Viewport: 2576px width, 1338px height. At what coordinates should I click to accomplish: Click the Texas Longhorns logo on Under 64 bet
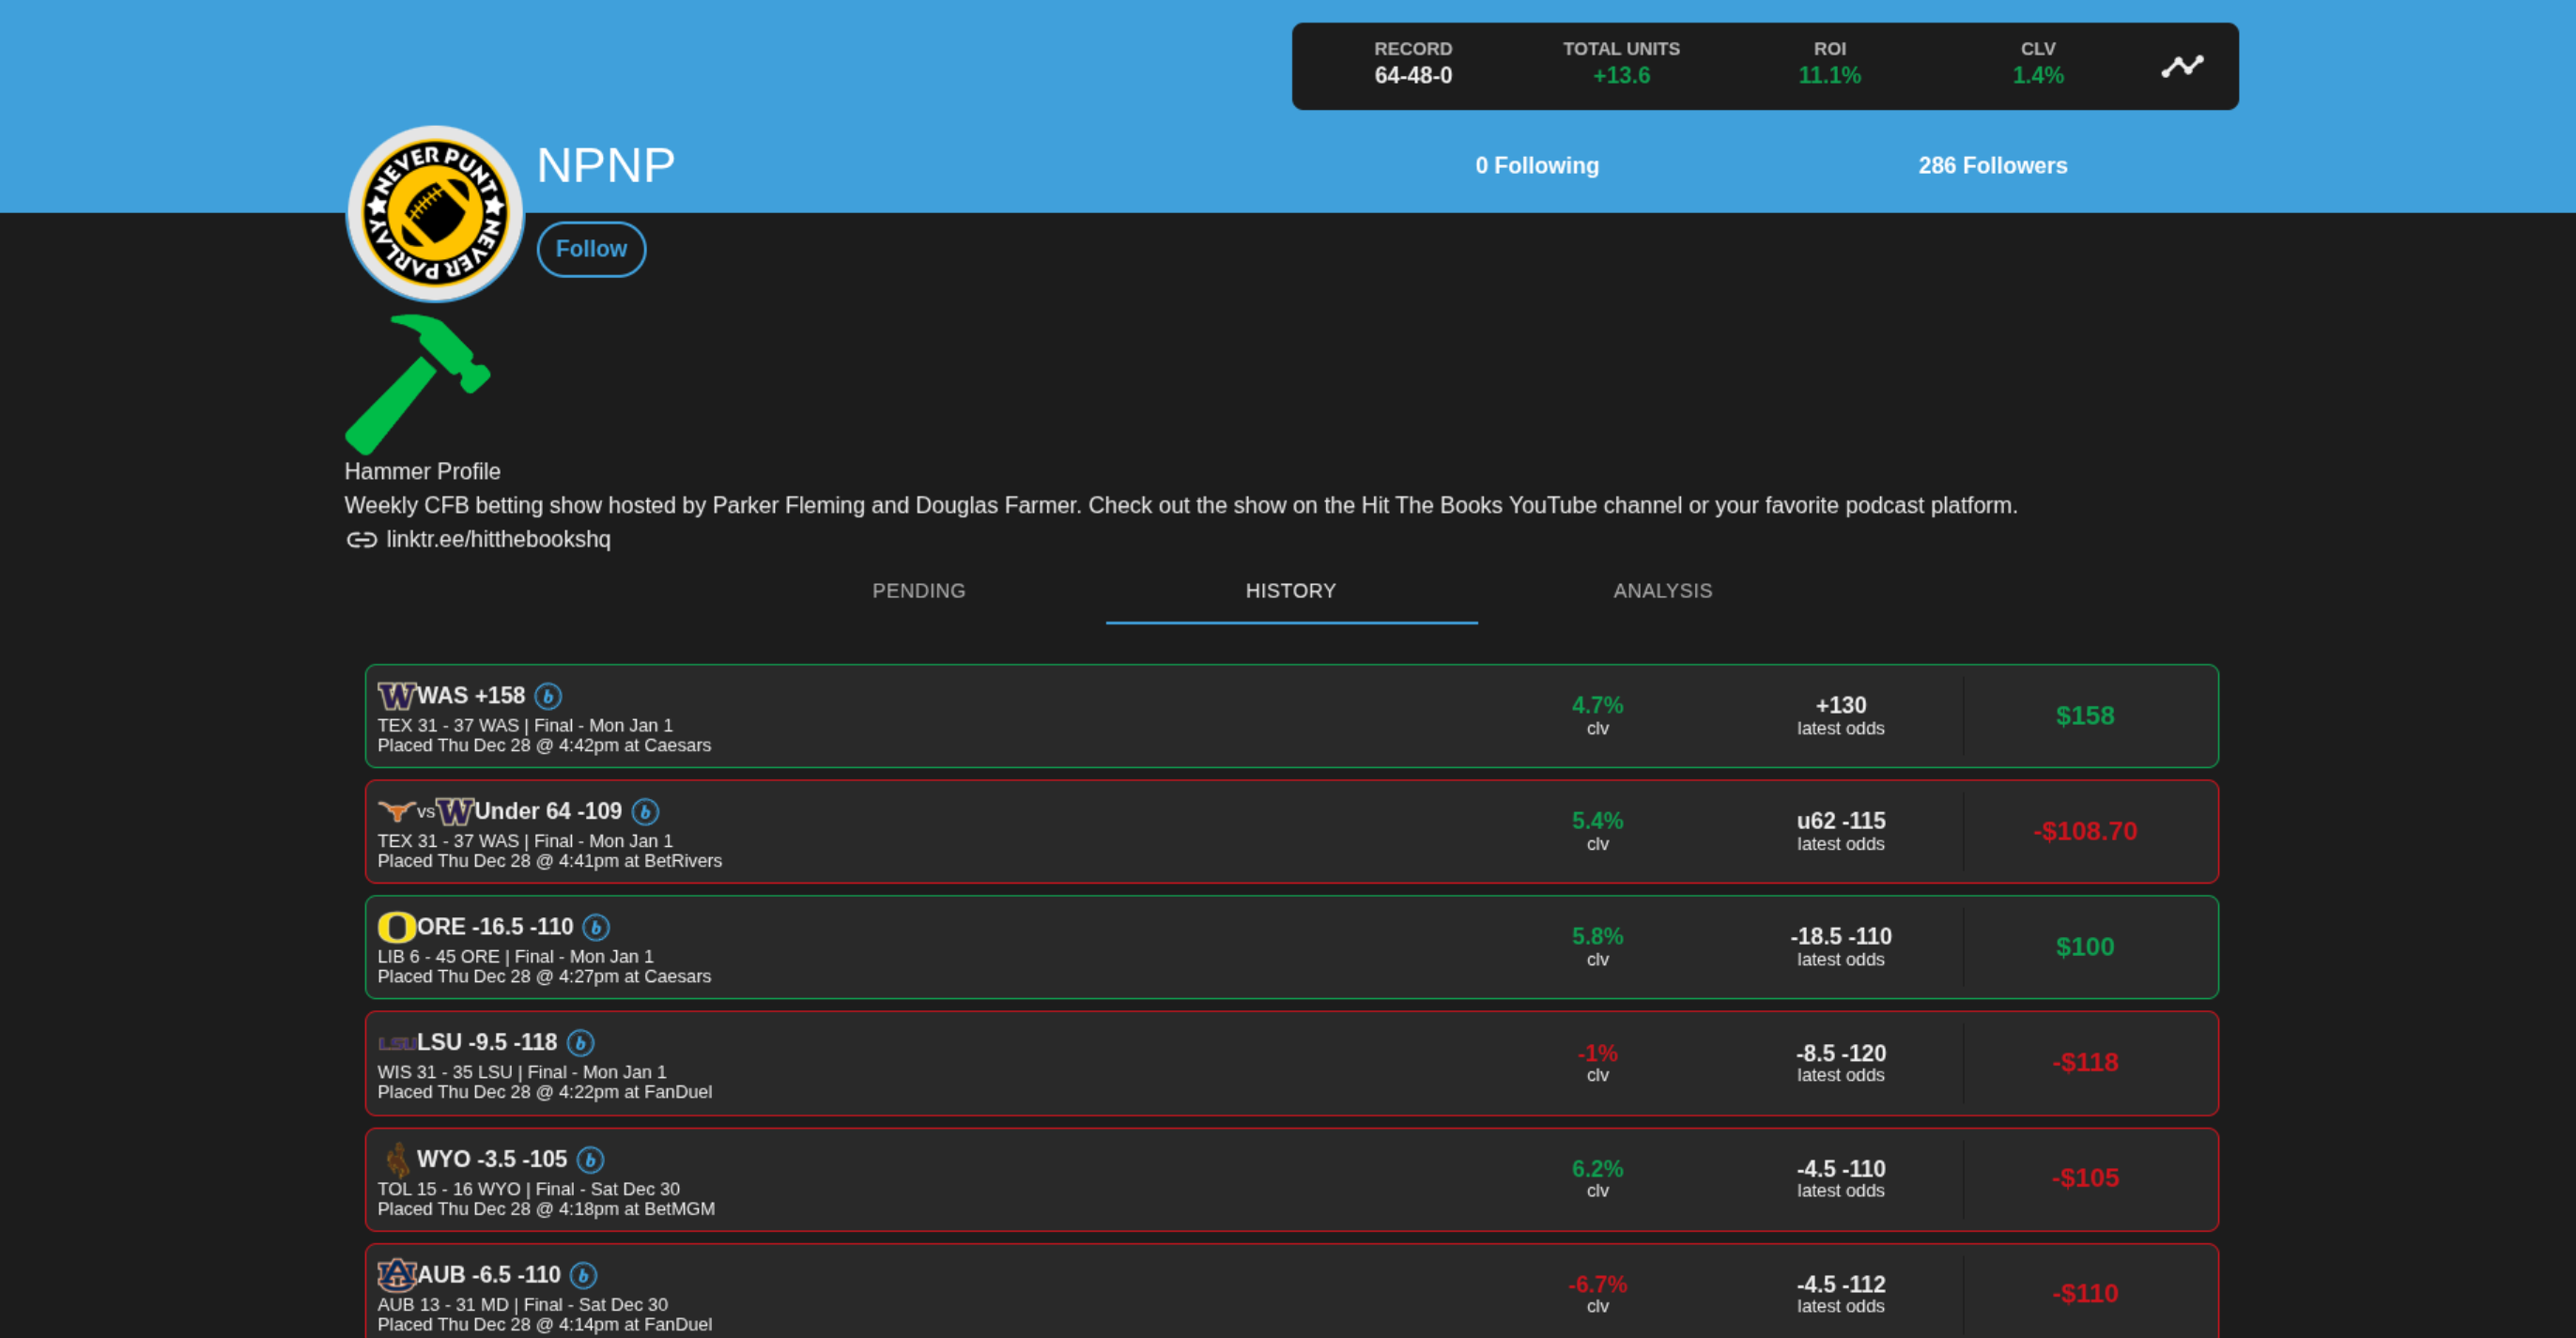(398, 811)
